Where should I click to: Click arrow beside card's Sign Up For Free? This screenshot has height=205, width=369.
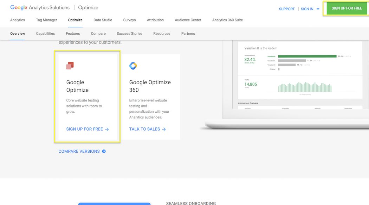[107, 129]
